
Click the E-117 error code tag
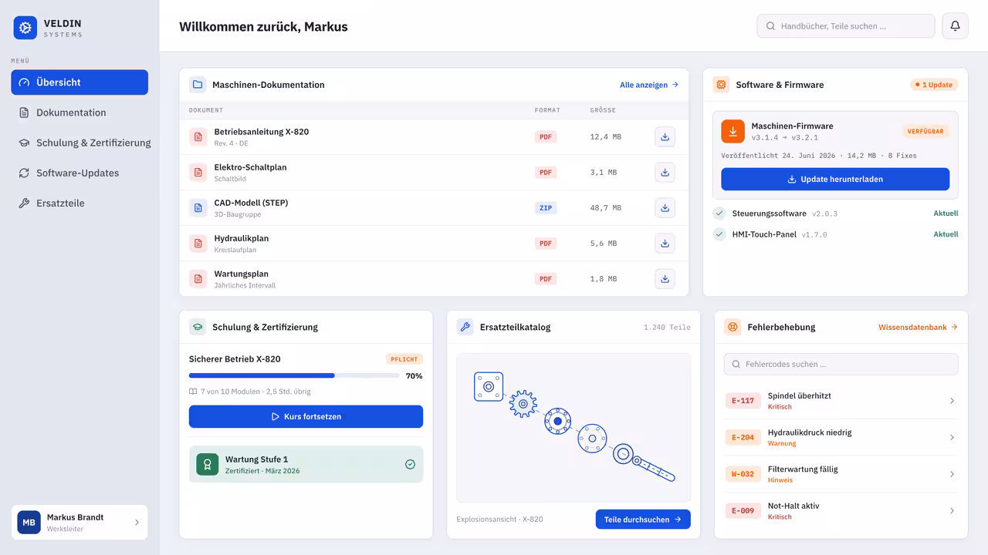743,401
